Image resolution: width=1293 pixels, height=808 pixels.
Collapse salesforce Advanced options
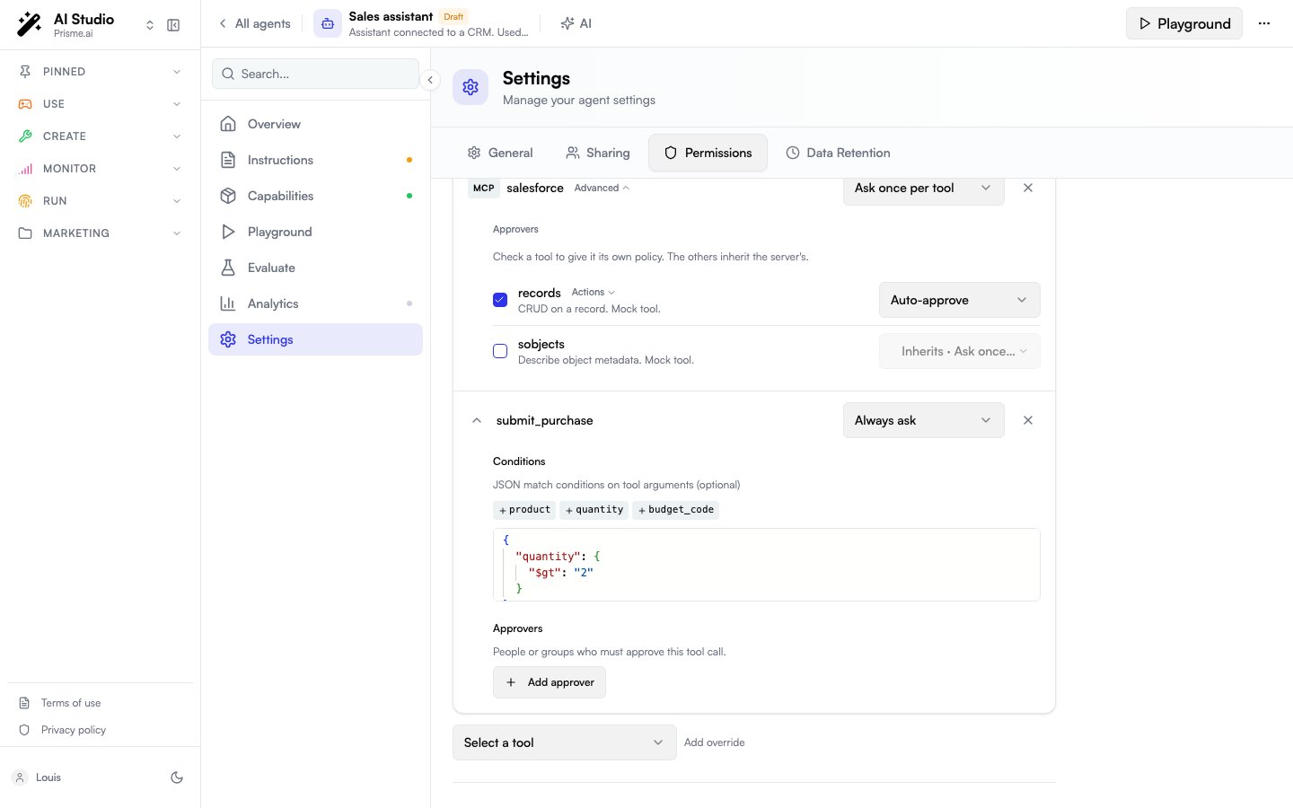(x=602, y=188)
